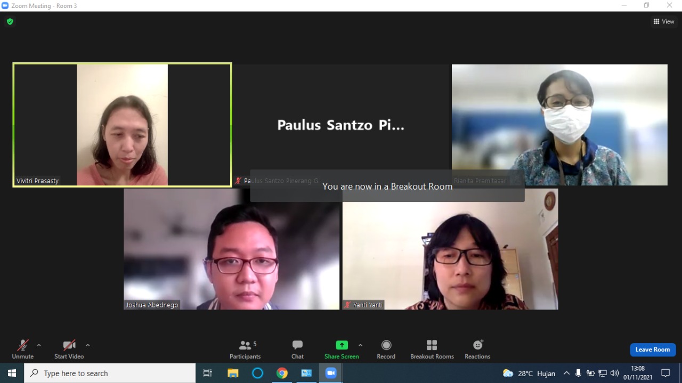Open weather widget showing 28°C Hujan
Screen dimensions: 682x383
[529, 373]
